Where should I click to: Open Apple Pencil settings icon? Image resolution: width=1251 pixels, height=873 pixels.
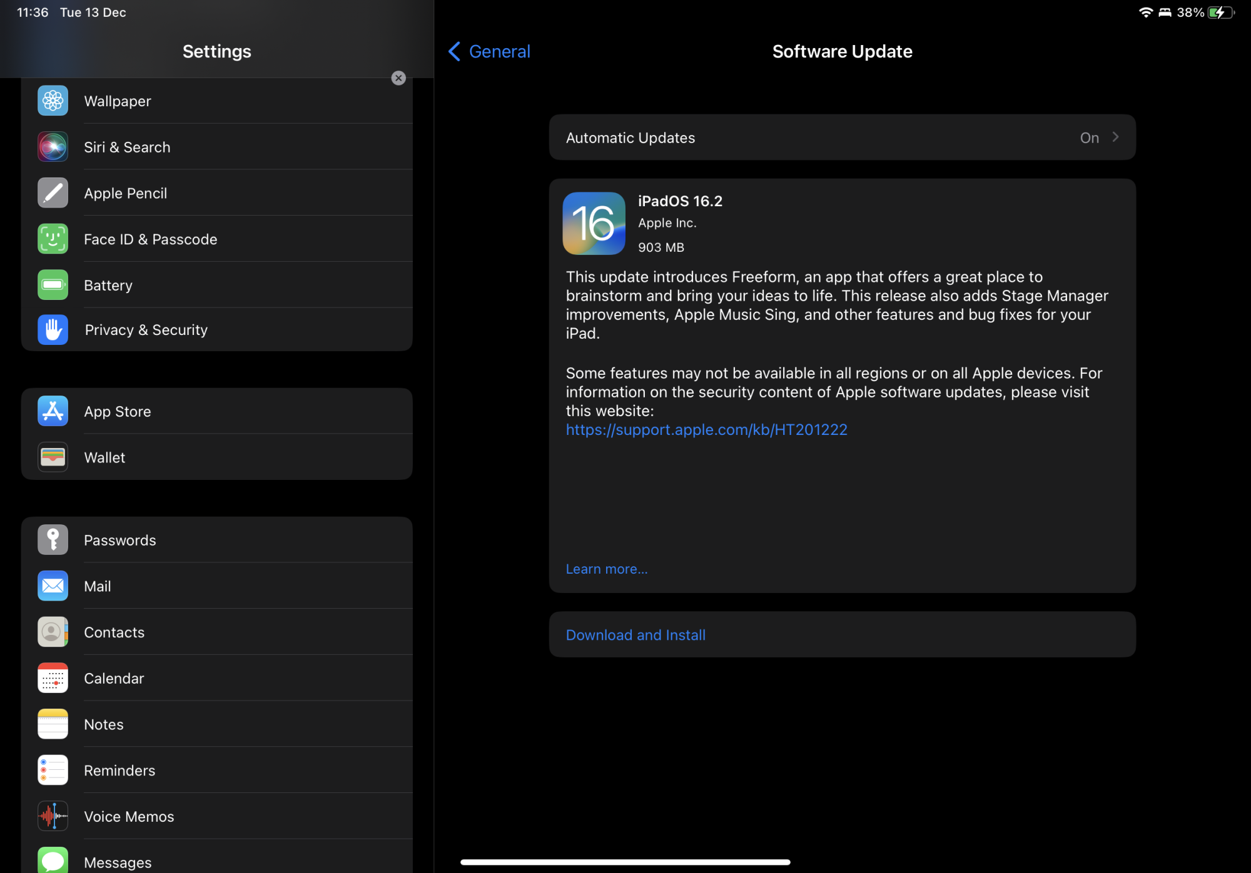click(53, 193)
